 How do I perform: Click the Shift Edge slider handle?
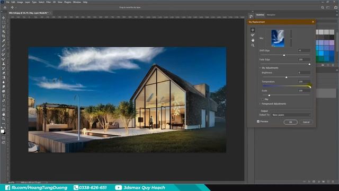click(284, 55)
